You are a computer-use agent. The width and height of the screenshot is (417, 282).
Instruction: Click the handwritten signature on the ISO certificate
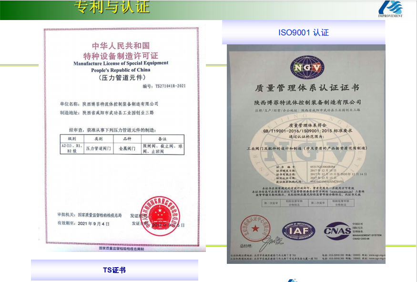(x=271, y=242)
